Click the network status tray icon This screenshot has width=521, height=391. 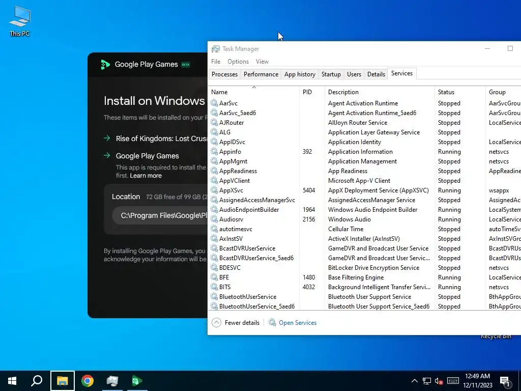[427, 381]
